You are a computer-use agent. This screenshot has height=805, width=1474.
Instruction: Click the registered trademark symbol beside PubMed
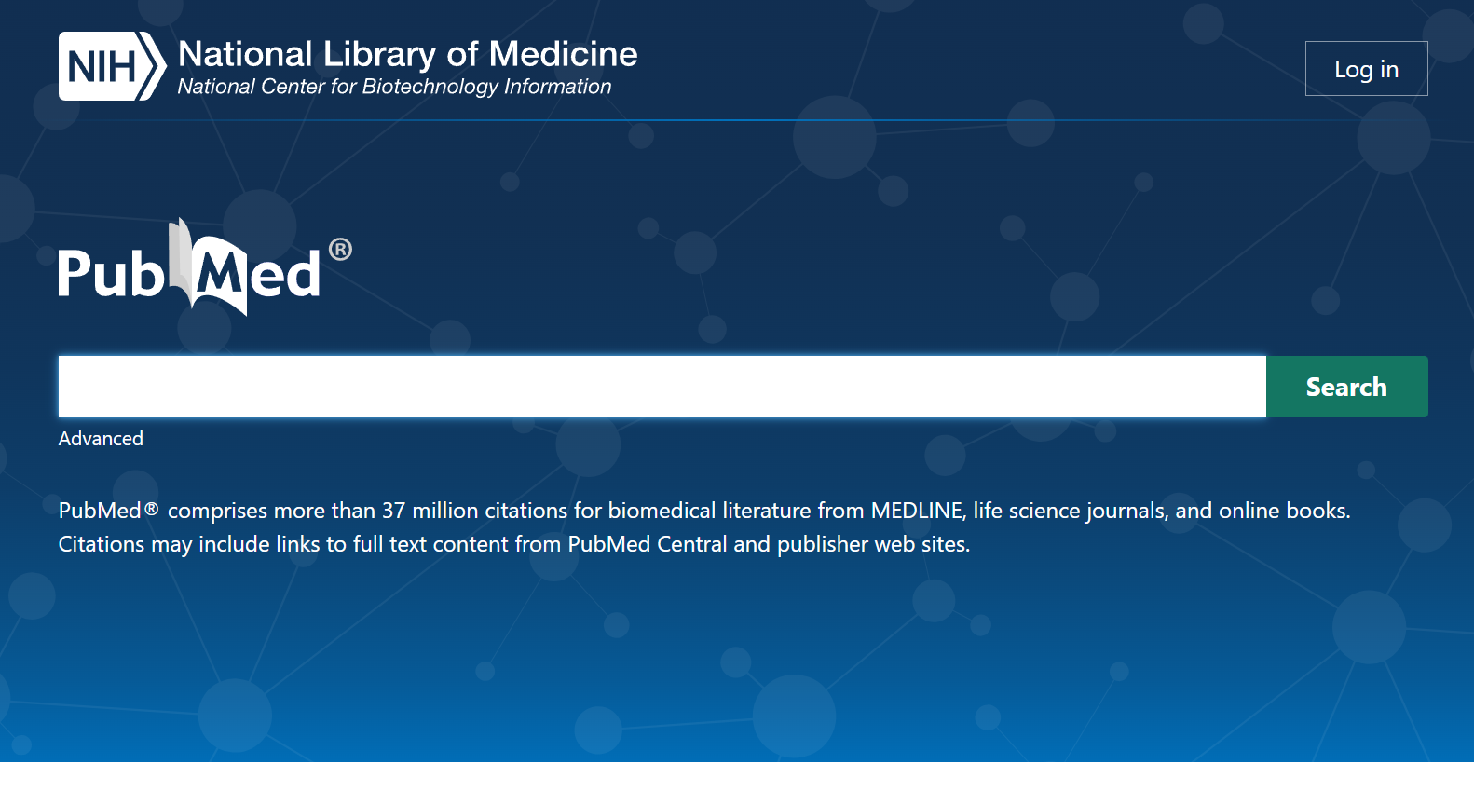coord(340,250)
